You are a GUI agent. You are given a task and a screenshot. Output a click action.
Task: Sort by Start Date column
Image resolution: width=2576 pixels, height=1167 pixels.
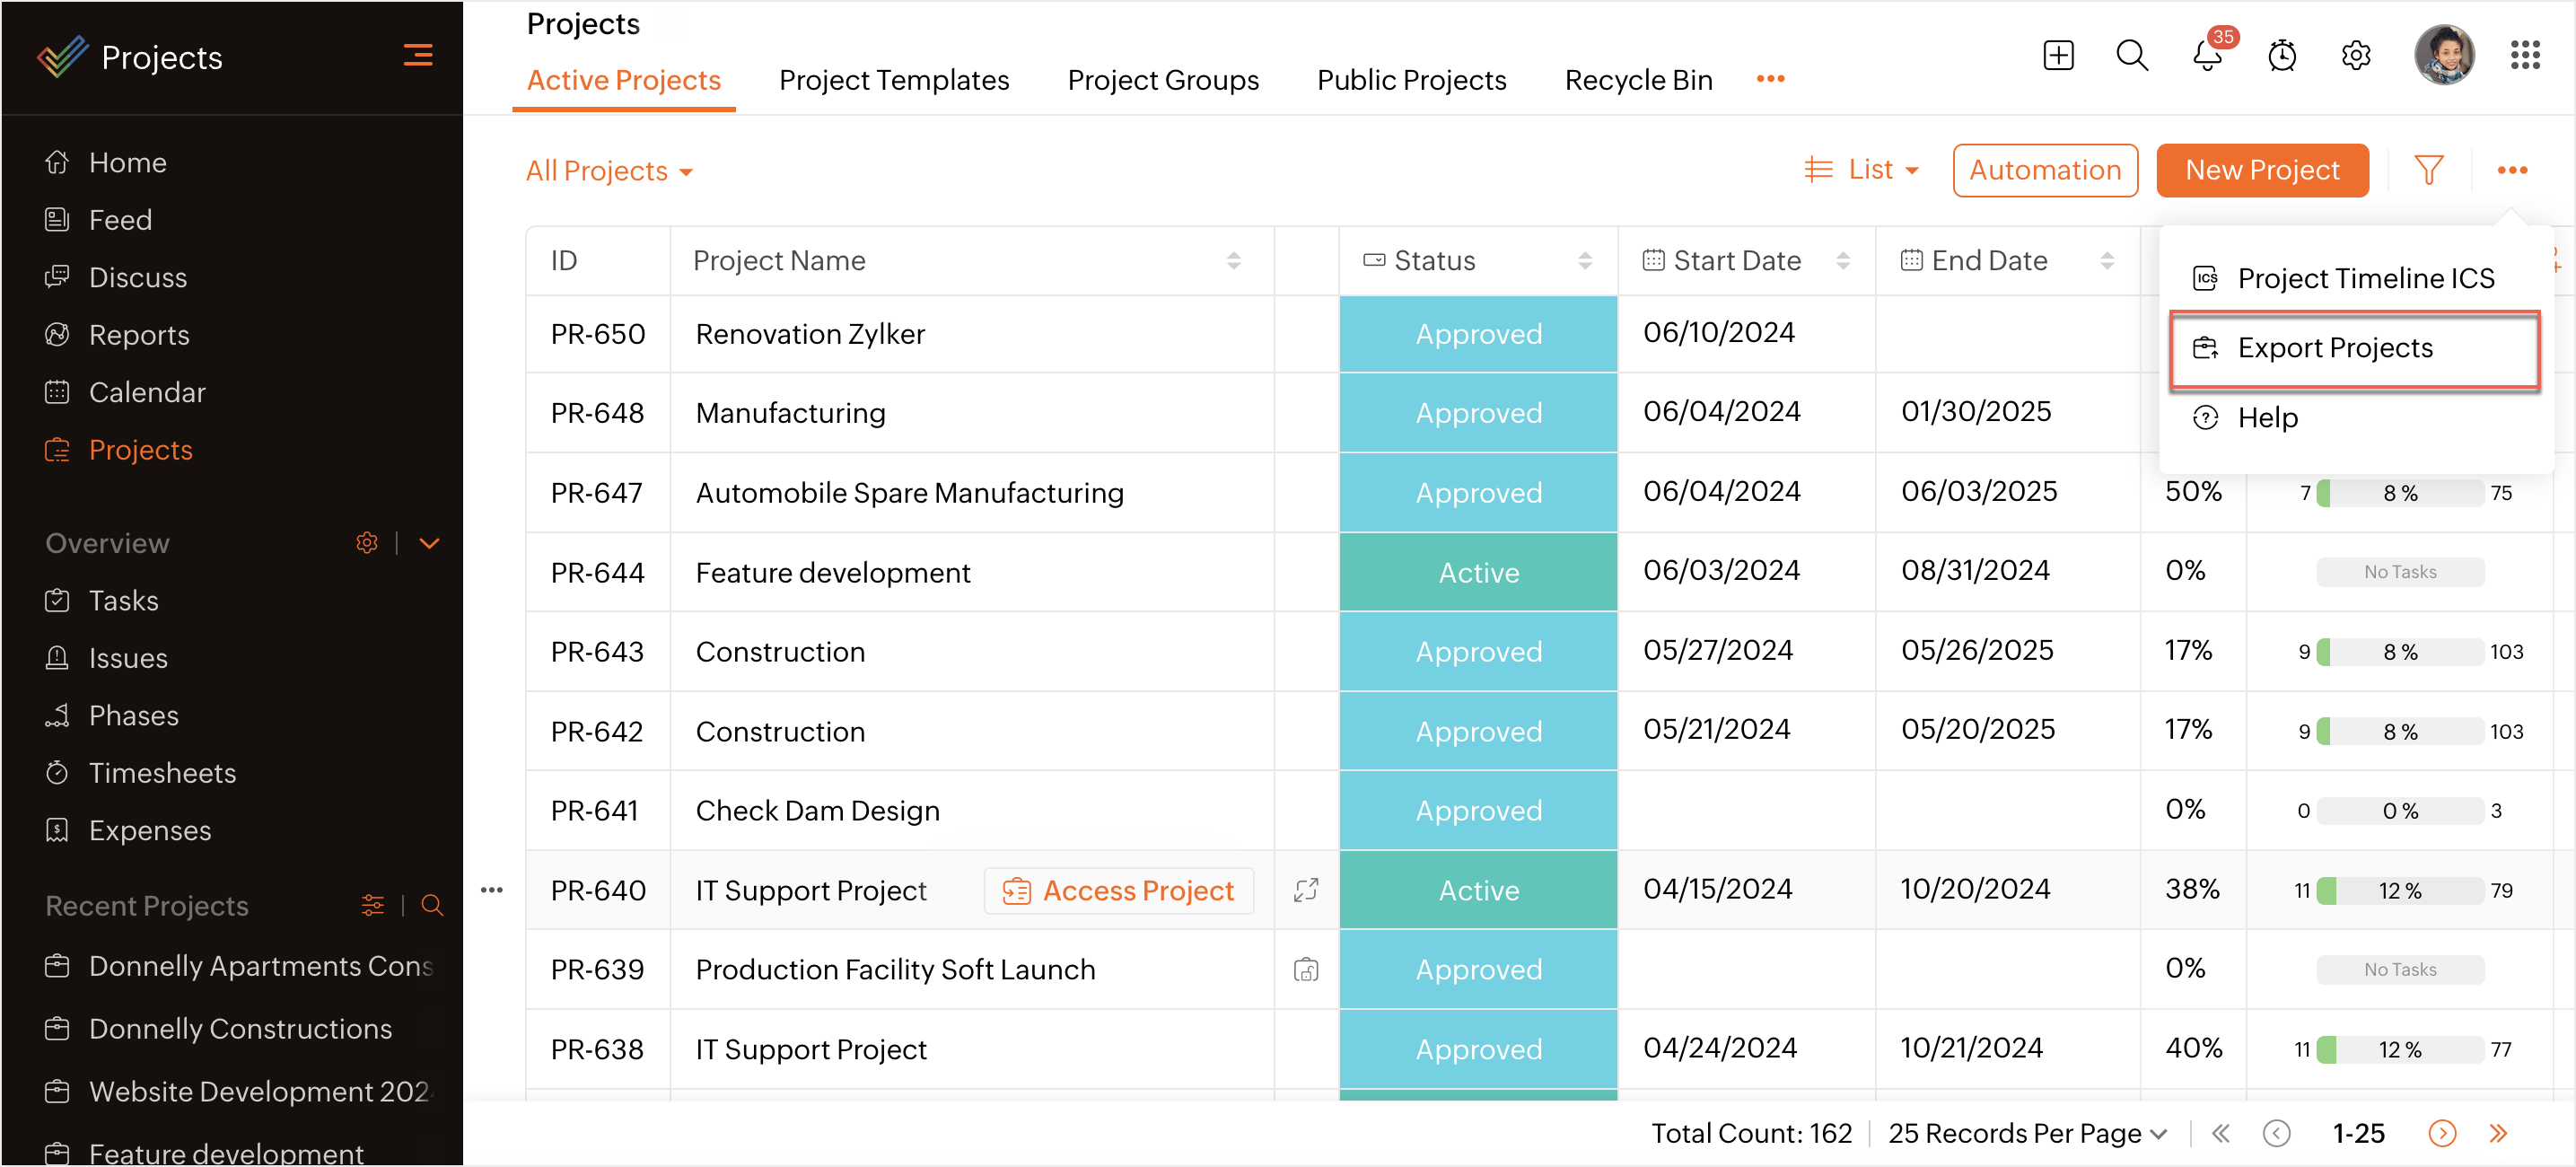click(x=1842, y=261)
